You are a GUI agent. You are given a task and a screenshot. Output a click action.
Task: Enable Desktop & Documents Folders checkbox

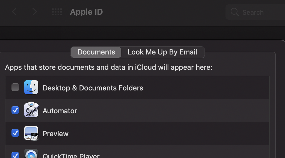pos(15,87)
